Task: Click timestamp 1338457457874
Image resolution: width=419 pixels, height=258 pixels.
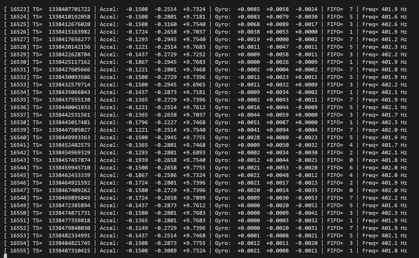Action: coord(69,160)
